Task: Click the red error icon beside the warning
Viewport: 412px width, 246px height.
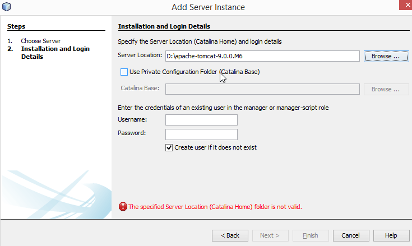Action: coord(123,207)
